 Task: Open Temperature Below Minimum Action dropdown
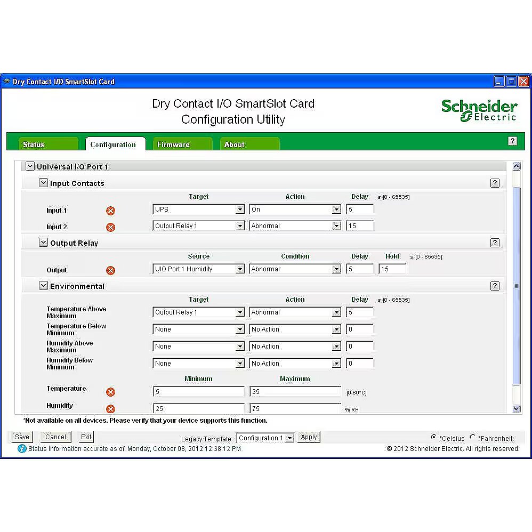pos(295,329)
